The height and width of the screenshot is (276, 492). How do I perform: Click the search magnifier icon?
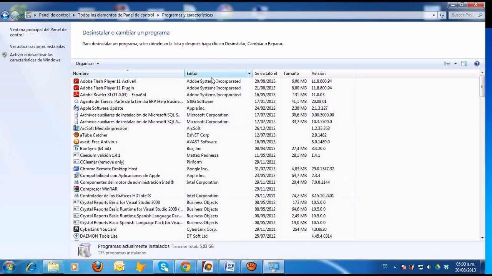point(480,15)
